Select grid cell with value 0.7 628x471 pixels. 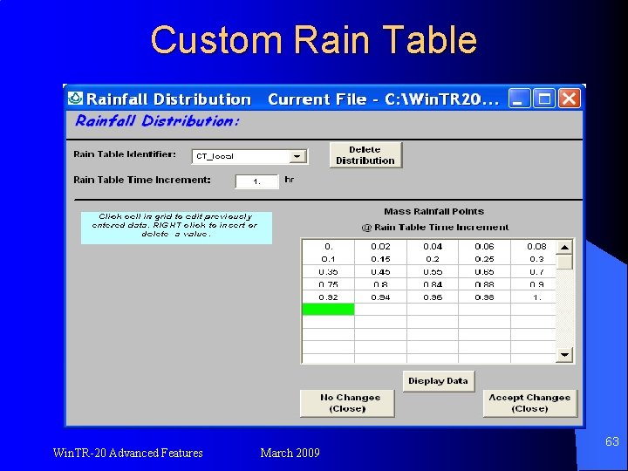coord(533,271)
